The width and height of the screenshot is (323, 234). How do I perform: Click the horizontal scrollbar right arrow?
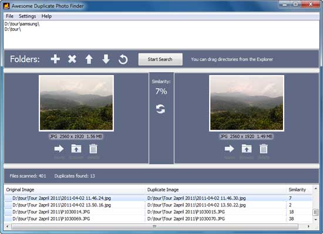pos(308,226)
